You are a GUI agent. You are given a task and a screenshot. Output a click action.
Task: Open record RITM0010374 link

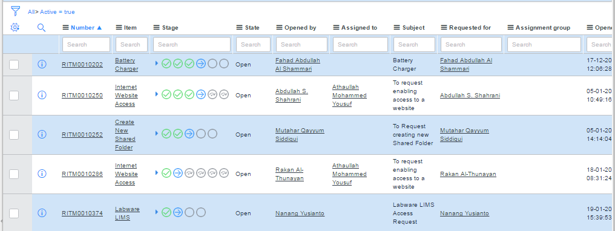point(82,213)
